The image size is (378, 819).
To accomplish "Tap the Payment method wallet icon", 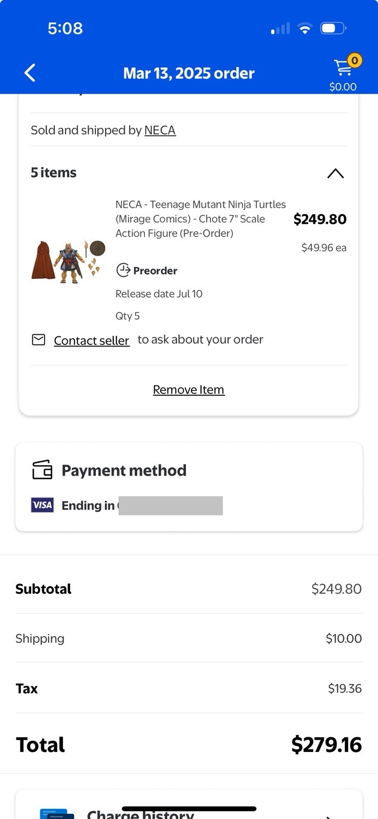I will point(43,469).
